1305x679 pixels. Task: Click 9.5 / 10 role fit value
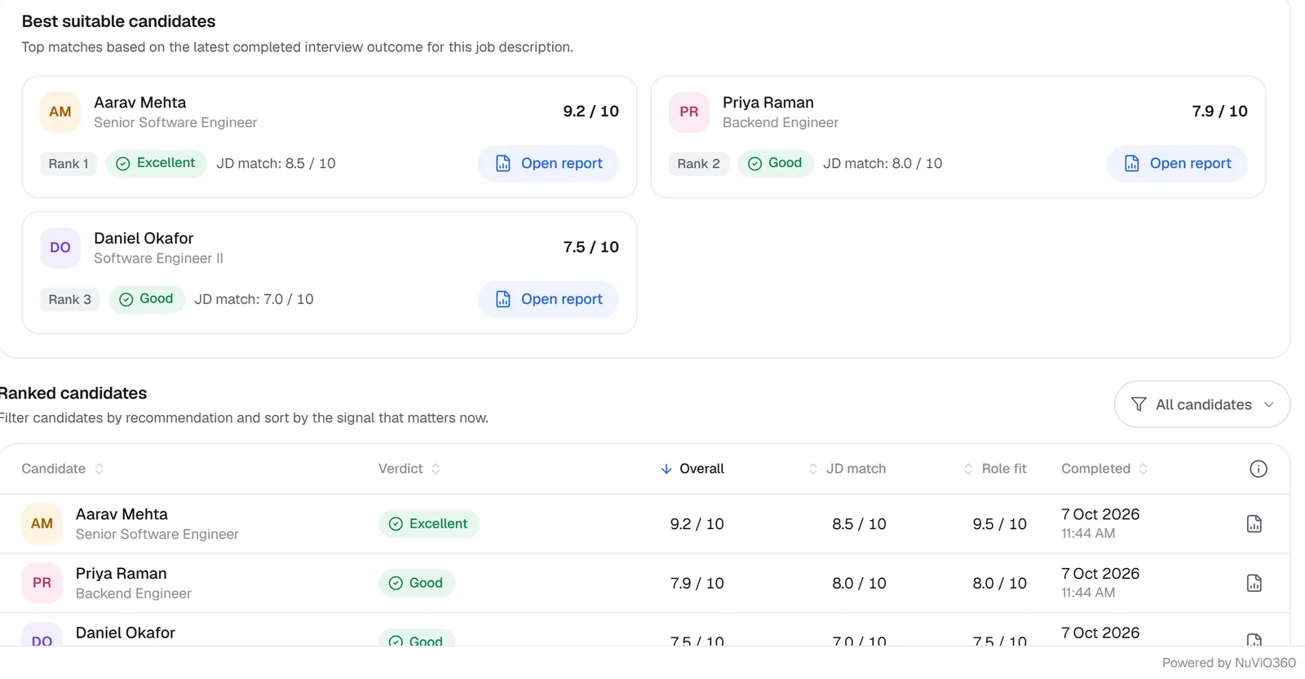999,524
